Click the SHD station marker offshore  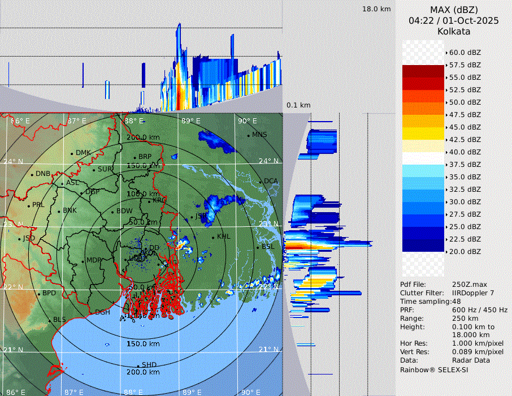[138, 365]
